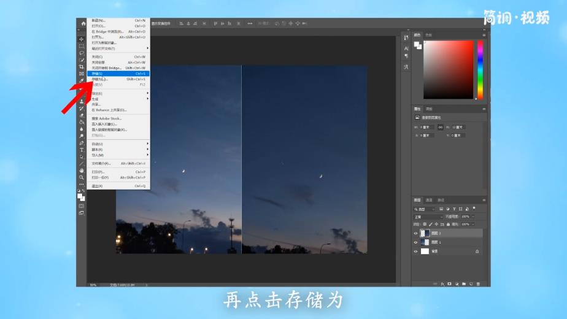Open the layer opacity 不透明度 dropdown arrow

[x=472, y=217]
